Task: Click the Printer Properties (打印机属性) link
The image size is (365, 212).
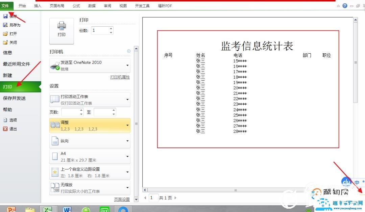Action: (x=120, y=77)
